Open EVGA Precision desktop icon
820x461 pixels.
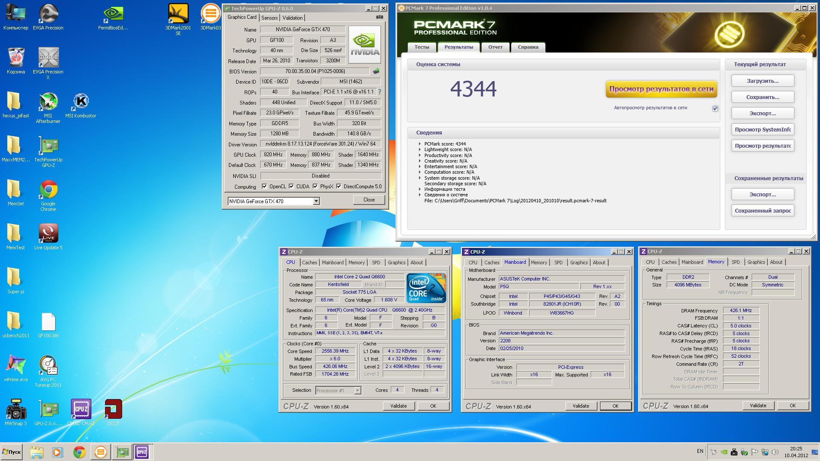click(48, 17)
